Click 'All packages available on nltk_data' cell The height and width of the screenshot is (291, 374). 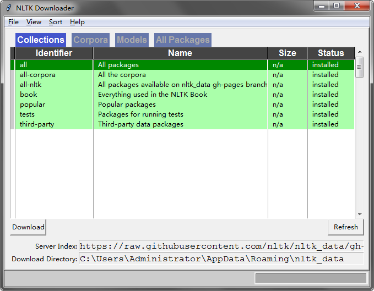[x=180, y=85]
